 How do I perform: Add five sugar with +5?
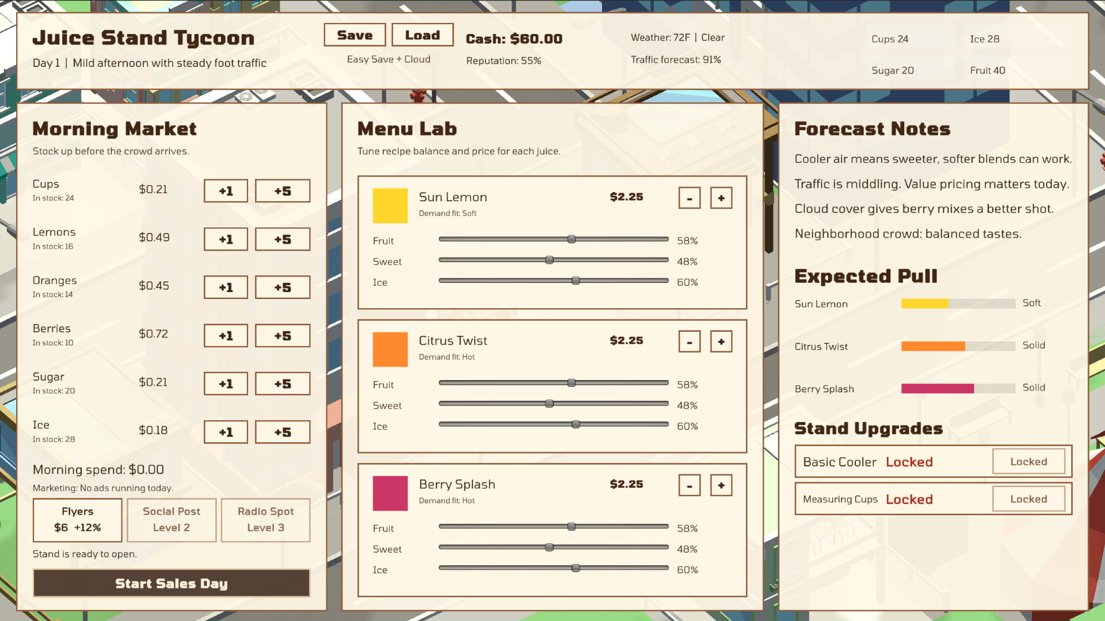283,384
